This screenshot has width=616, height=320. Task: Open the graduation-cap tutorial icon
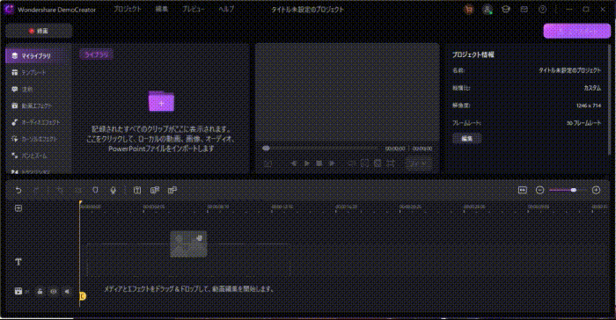coord(506,9)
